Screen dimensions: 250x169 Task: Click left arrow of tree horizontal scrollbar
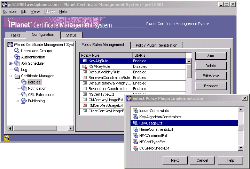(10, 128)
